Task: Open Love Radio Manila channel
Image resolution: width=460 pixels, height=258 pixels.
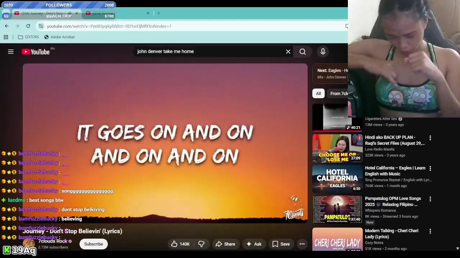Action: pos(379,149)
